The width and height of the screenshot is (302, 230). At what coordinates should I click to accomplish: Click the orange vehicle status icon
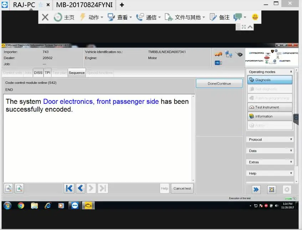click(219, 54)
